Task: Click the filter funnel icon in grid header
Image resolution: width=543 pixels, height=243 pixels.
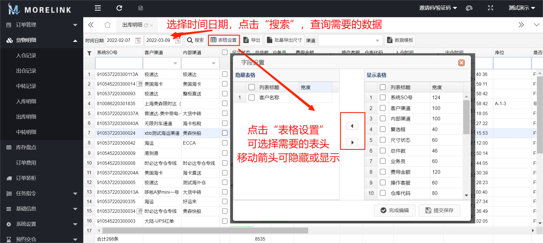Action: (89, 53)
